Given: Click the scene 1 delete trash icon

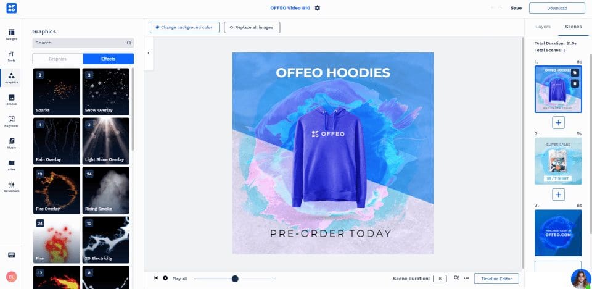Looking at the screenshot, I should 575,83.
